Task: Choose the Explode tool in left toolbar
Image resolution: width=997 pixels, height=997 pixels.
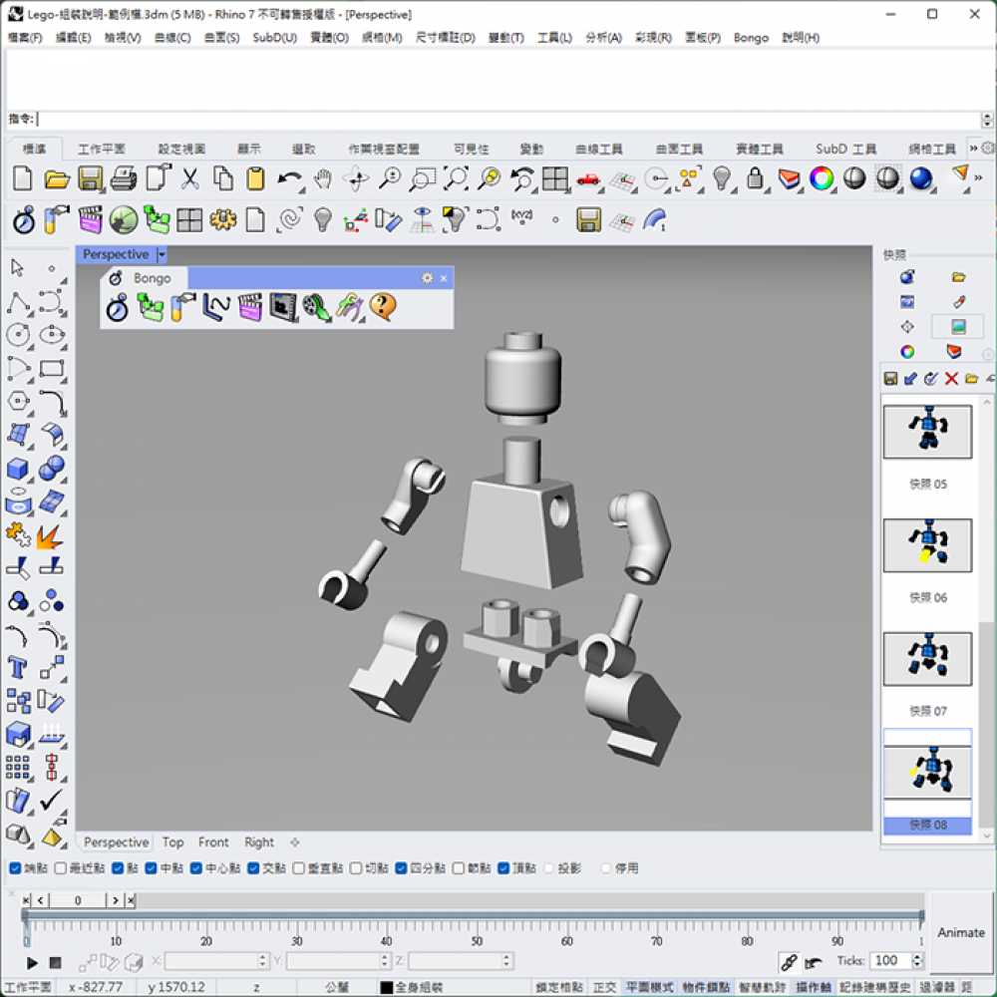Action: [x=50, y=536]
